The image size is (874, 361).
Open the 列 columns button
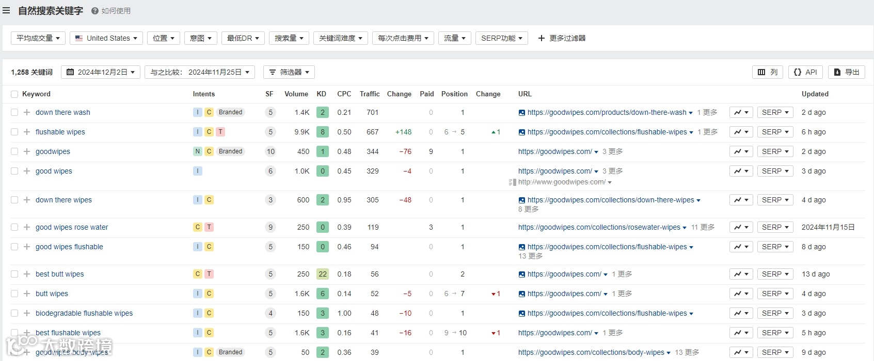coord(767,72)
